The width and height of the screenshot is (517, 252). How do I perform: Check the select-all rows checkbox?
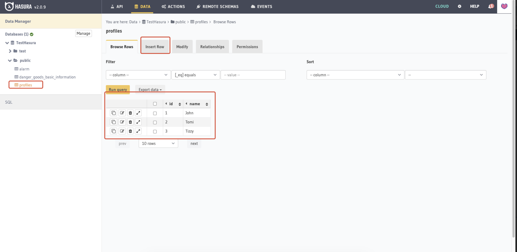[x=155, y=104]
